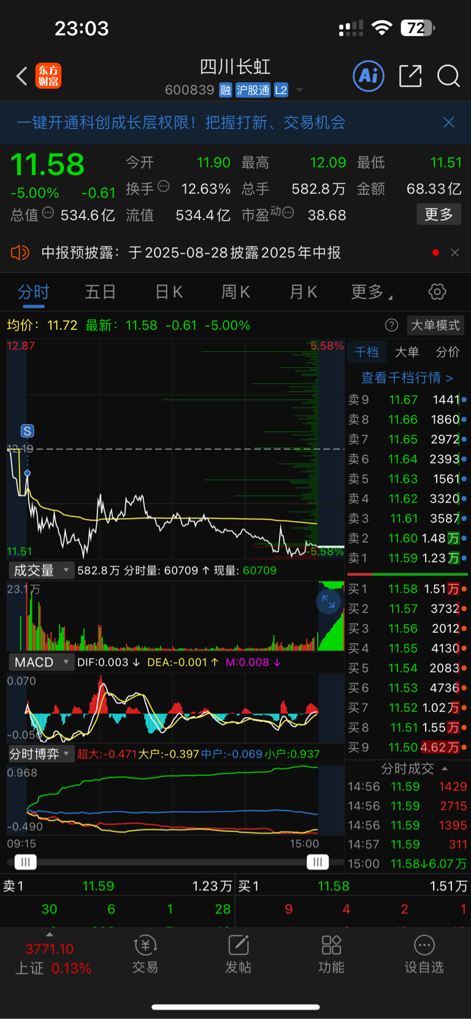Tap the 卖1 11.59 order book row

[x=407, y=558]
